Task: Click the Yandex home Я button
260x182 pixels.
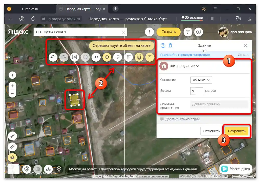Action: (x=22, y=19)
